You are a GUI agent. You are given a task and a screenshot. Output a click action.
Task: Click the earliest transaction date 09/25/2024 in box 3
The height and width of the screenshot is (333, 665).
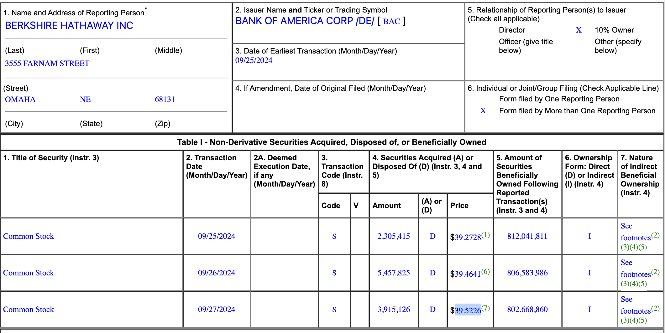click(254, 60)
